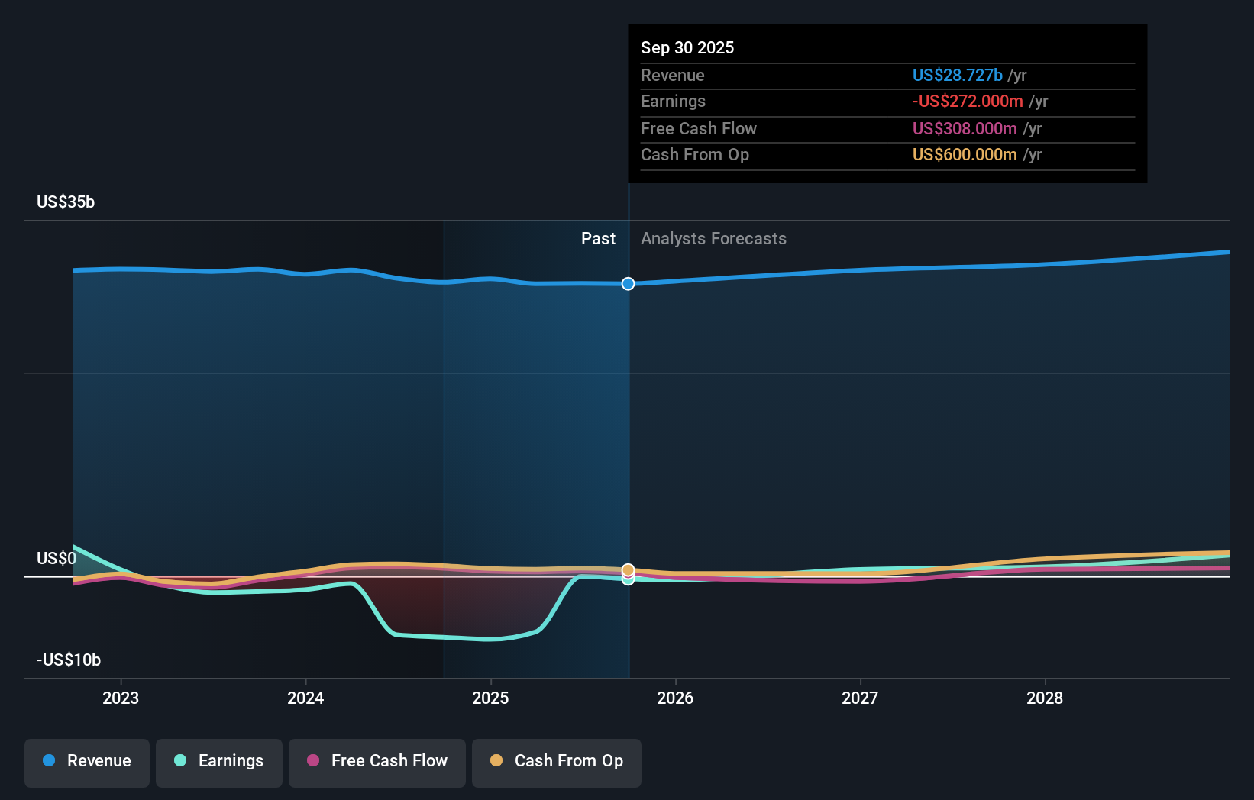1254x800 pixels.
Task: Click the orange Cash From Op legend dot
Action: point(497,761)
